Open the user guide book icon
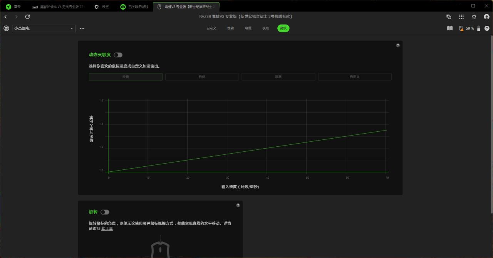 point(449,28)
